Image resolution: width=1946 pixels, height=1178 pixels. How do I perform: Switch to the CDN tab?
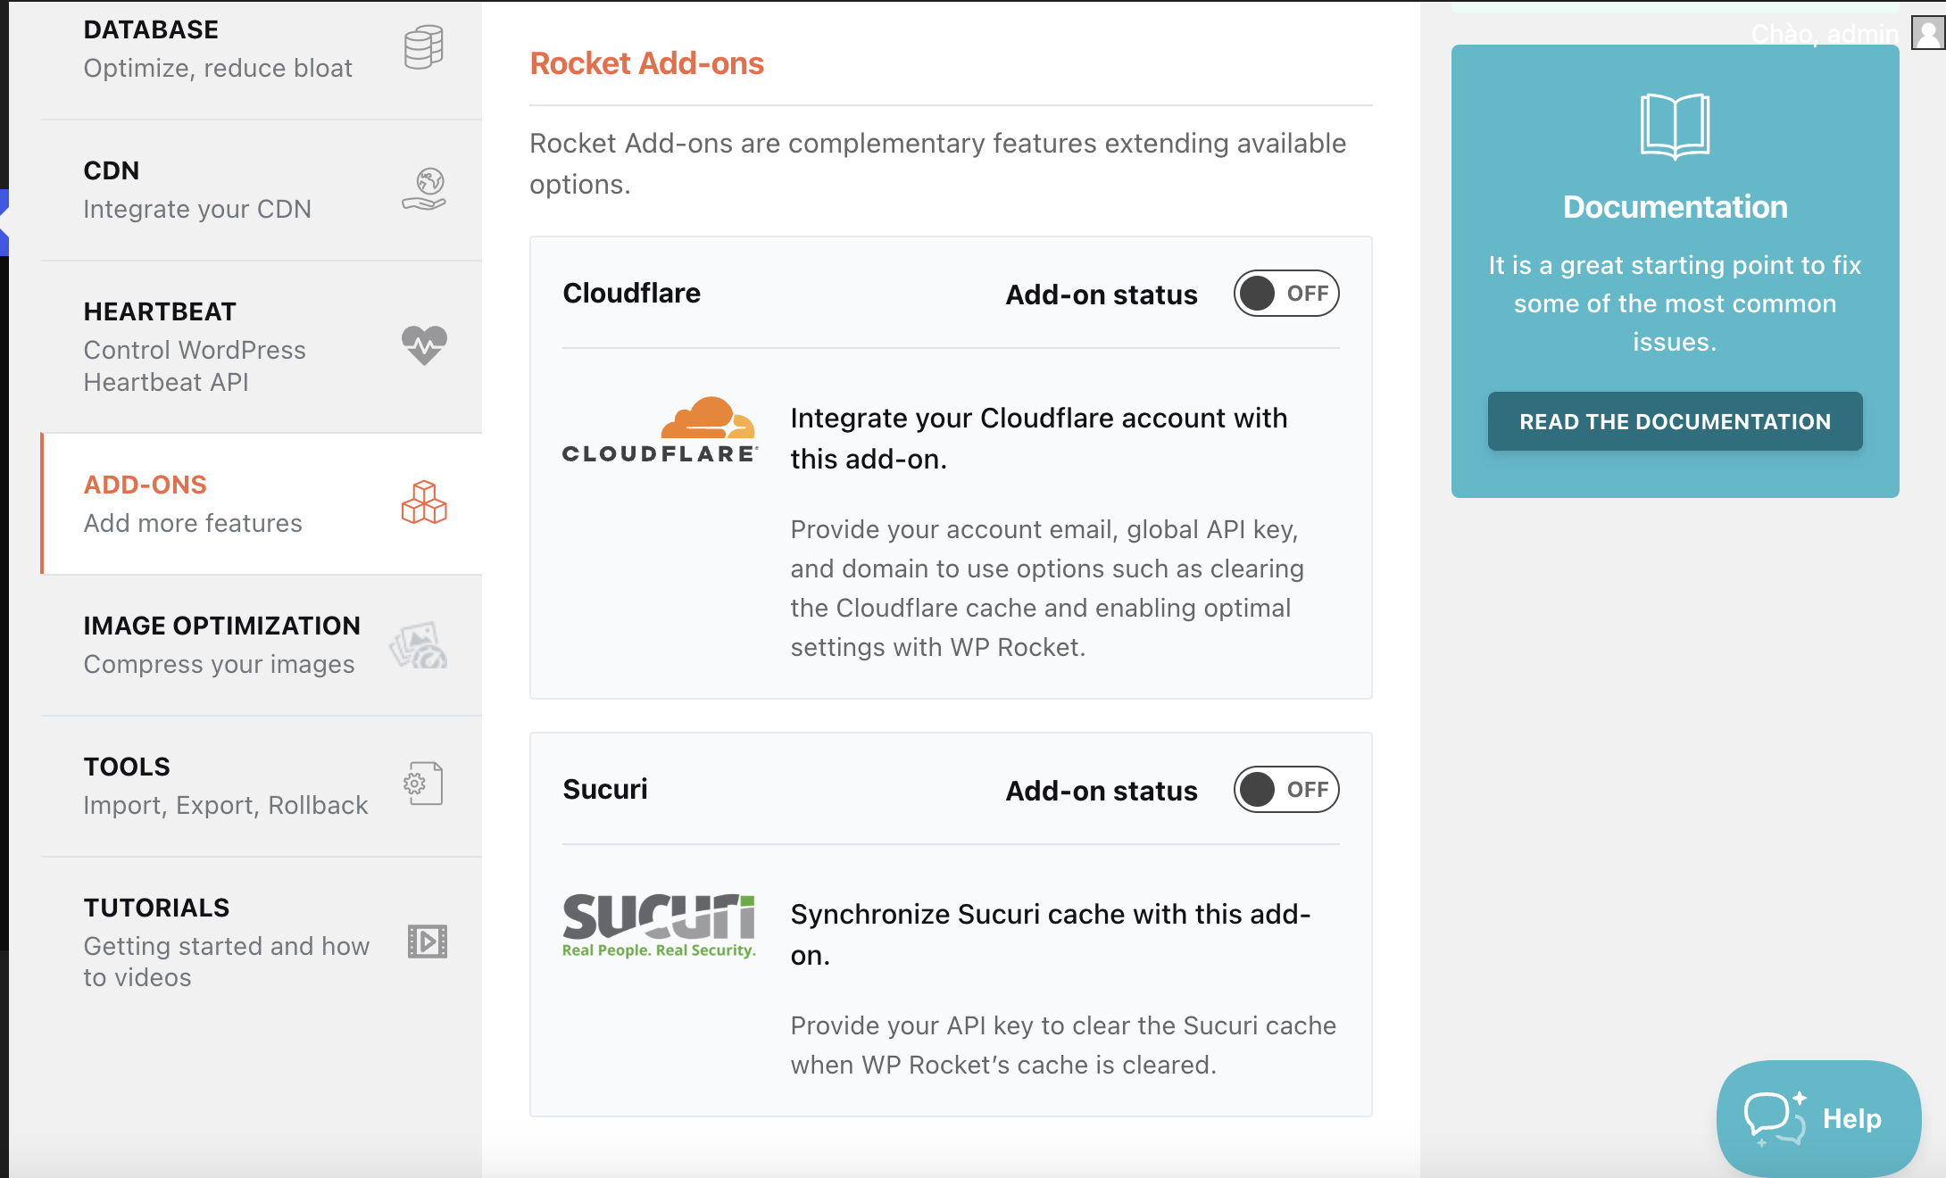click(262, 190)
